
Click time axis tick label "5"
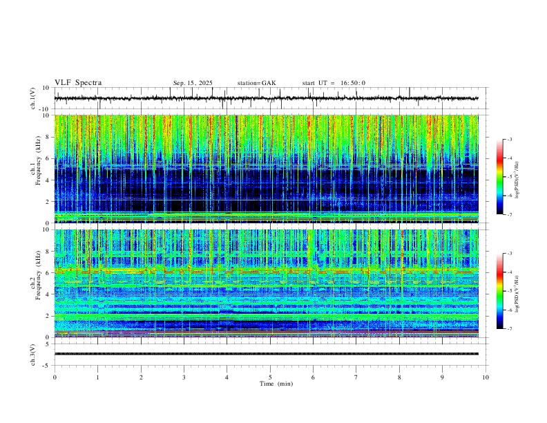click(x=270, y=377)
